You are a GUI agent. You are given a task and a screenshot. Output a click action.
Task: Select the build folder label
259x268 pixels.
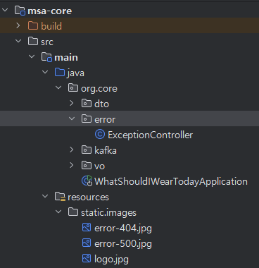point(51,26)
